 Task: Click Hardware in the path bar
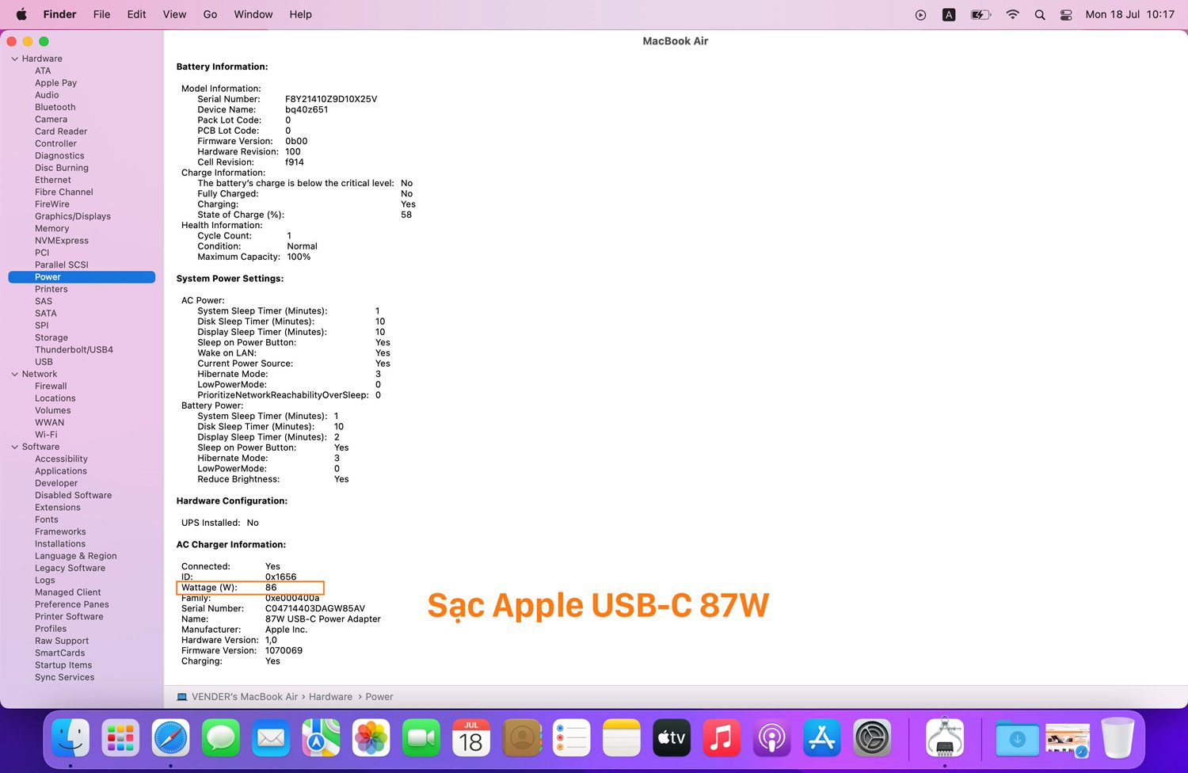[330, 697]
